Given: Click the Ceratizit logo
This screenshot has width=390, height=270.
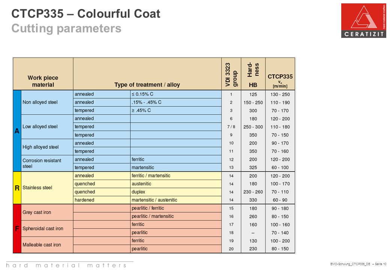Looking at the screenshot, I should (363, 20).
